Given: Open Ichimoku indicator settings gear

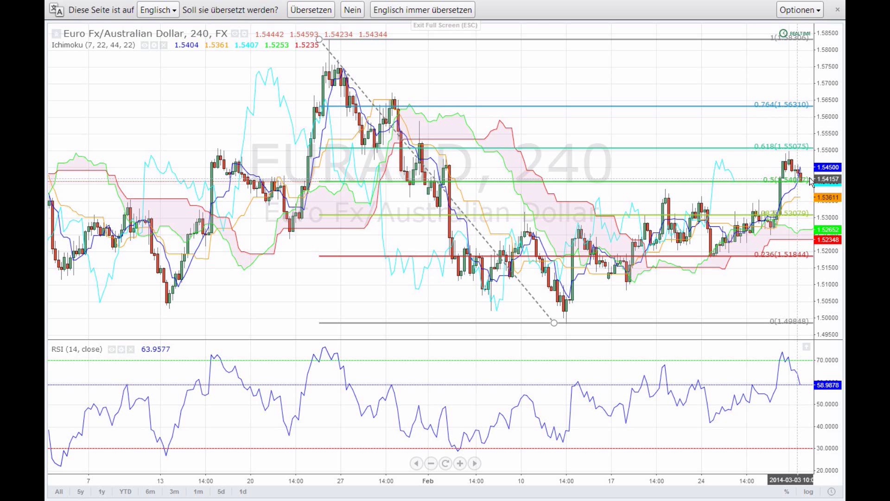Looking at the screenshot, I should click(x=154, y=45).
